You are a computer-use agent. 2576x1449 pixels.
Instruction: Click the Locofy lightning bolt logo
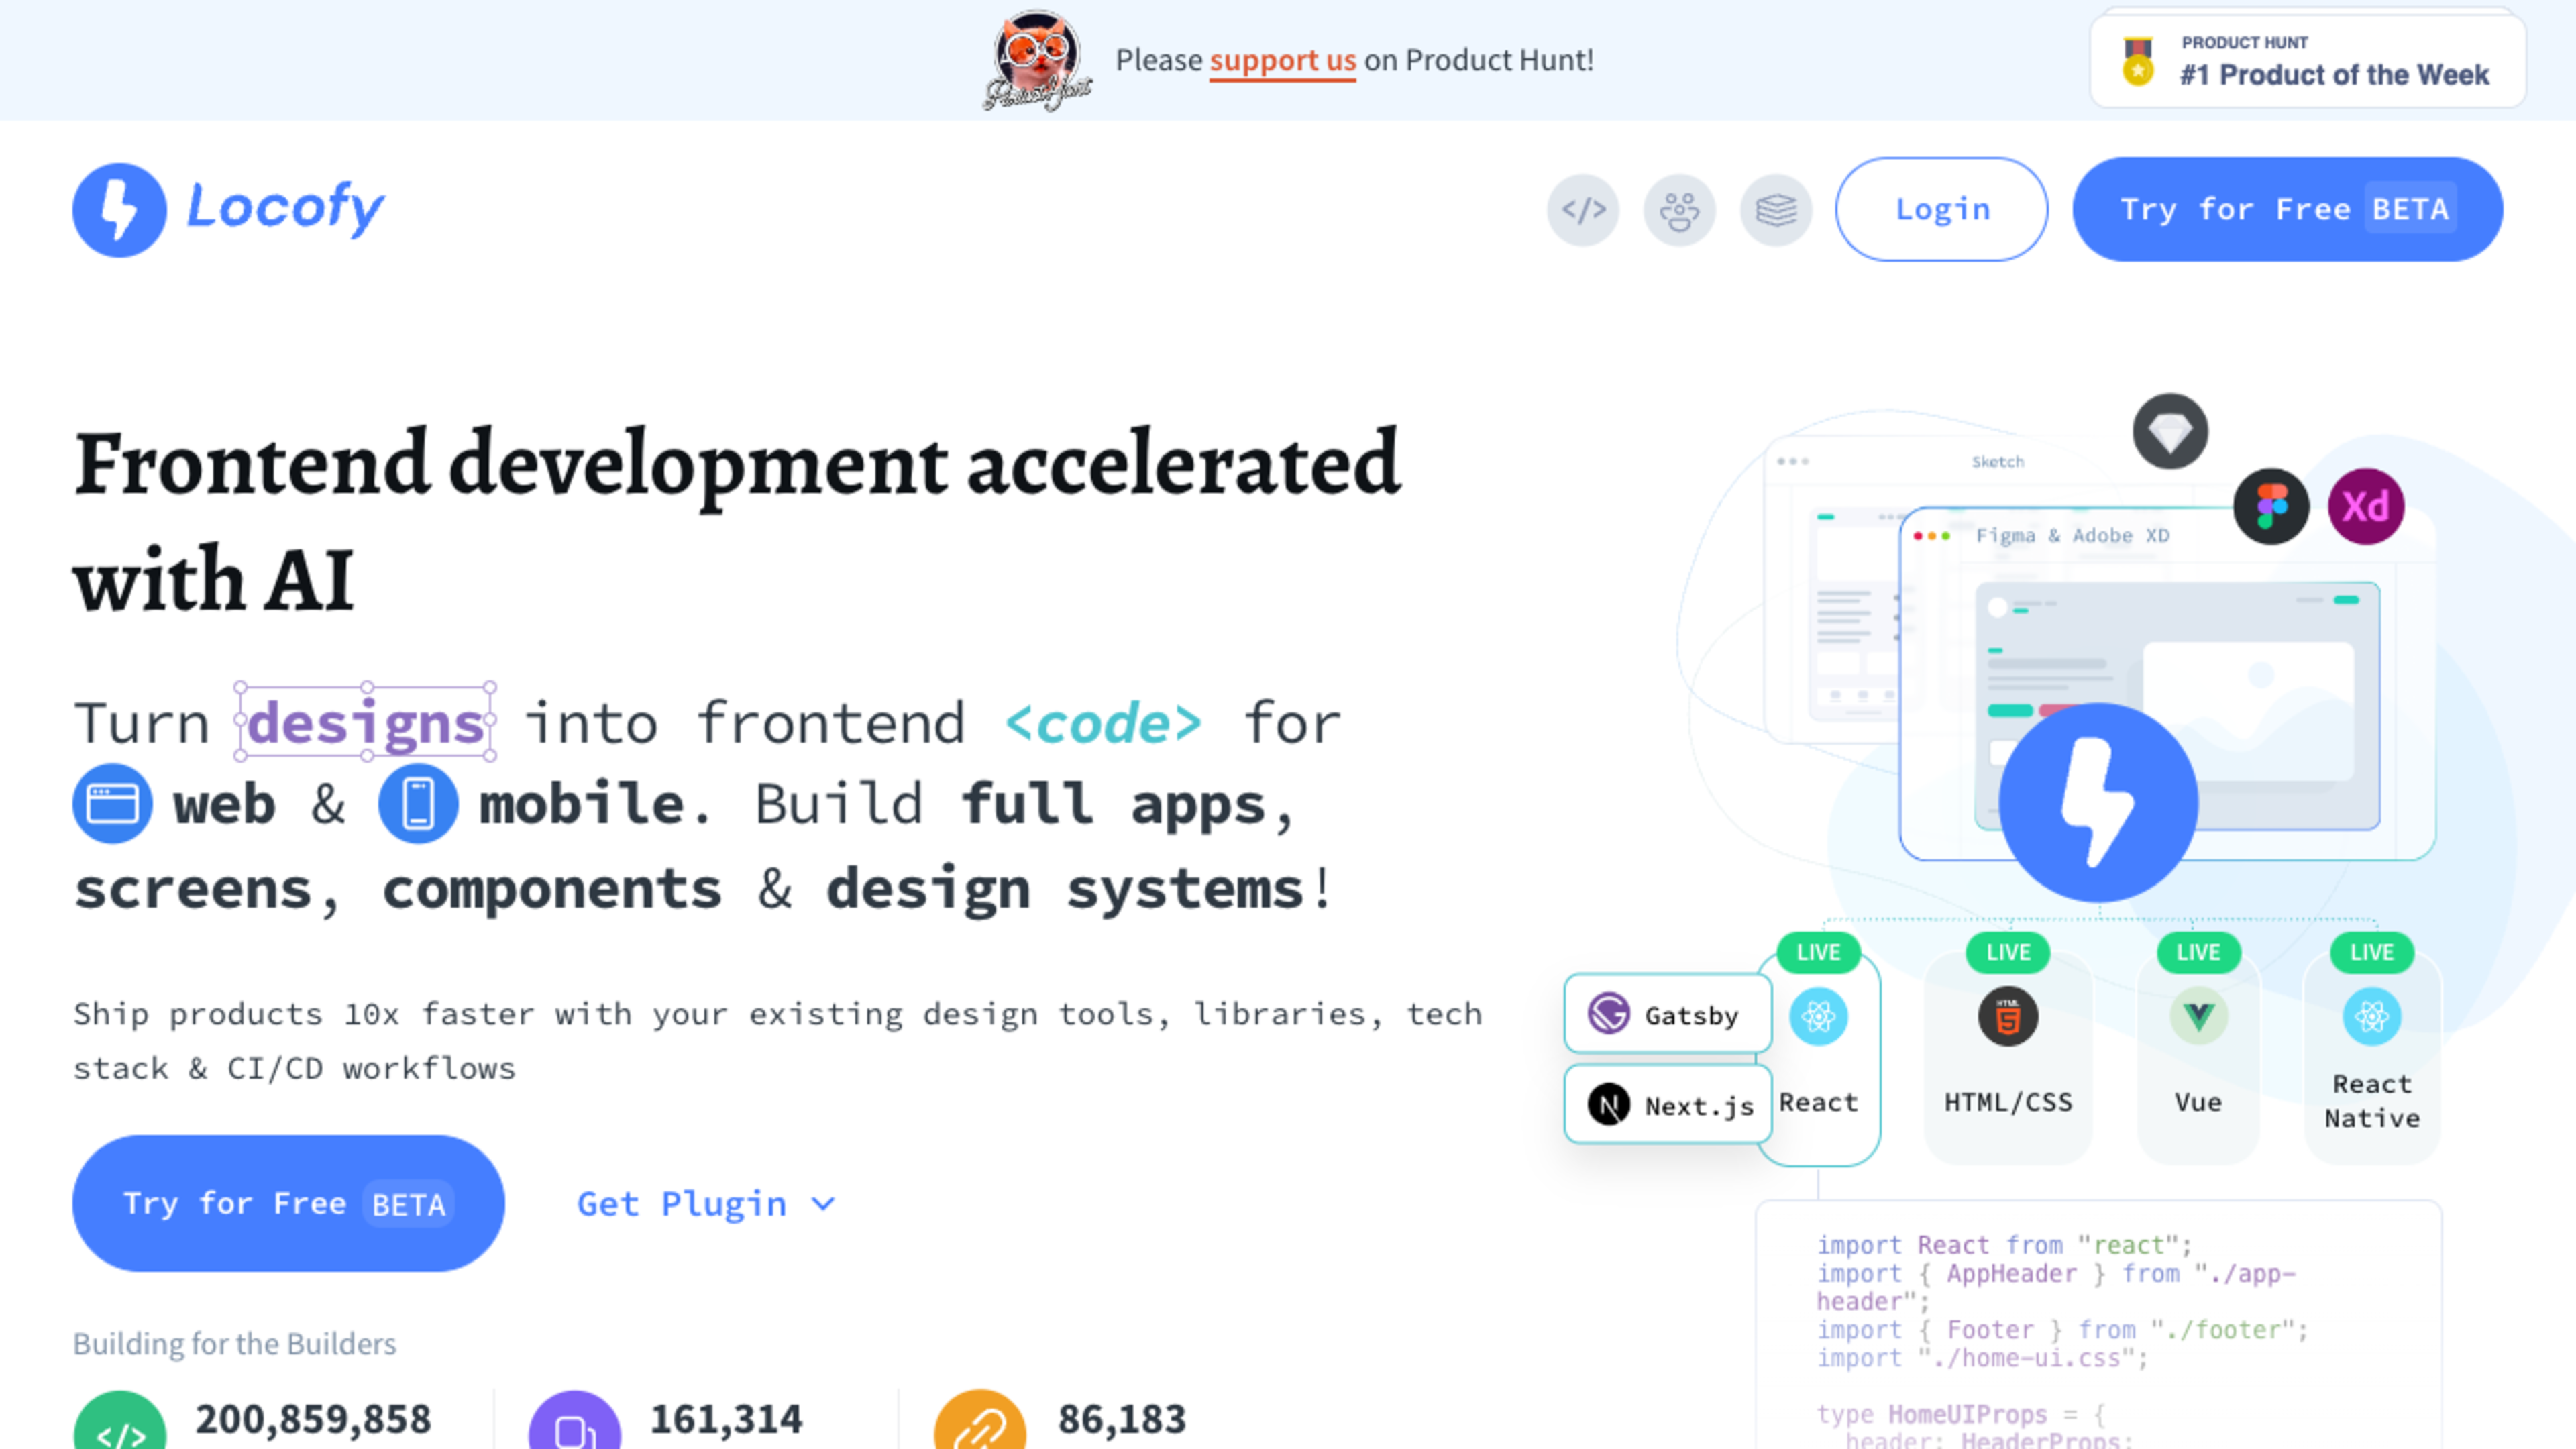(x=119, y=209)
